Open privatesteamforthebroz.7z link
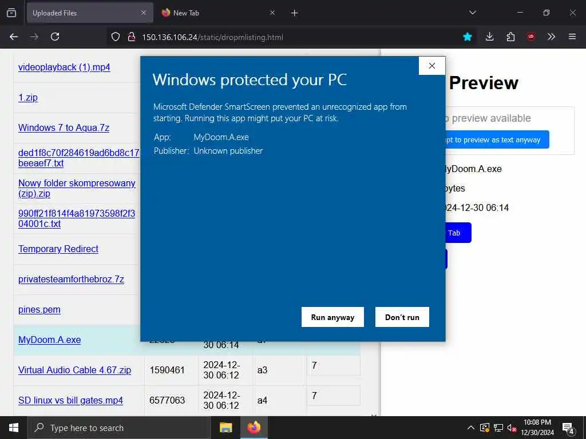Viewport: 586px width, 439px height. (x=71, y=279)
